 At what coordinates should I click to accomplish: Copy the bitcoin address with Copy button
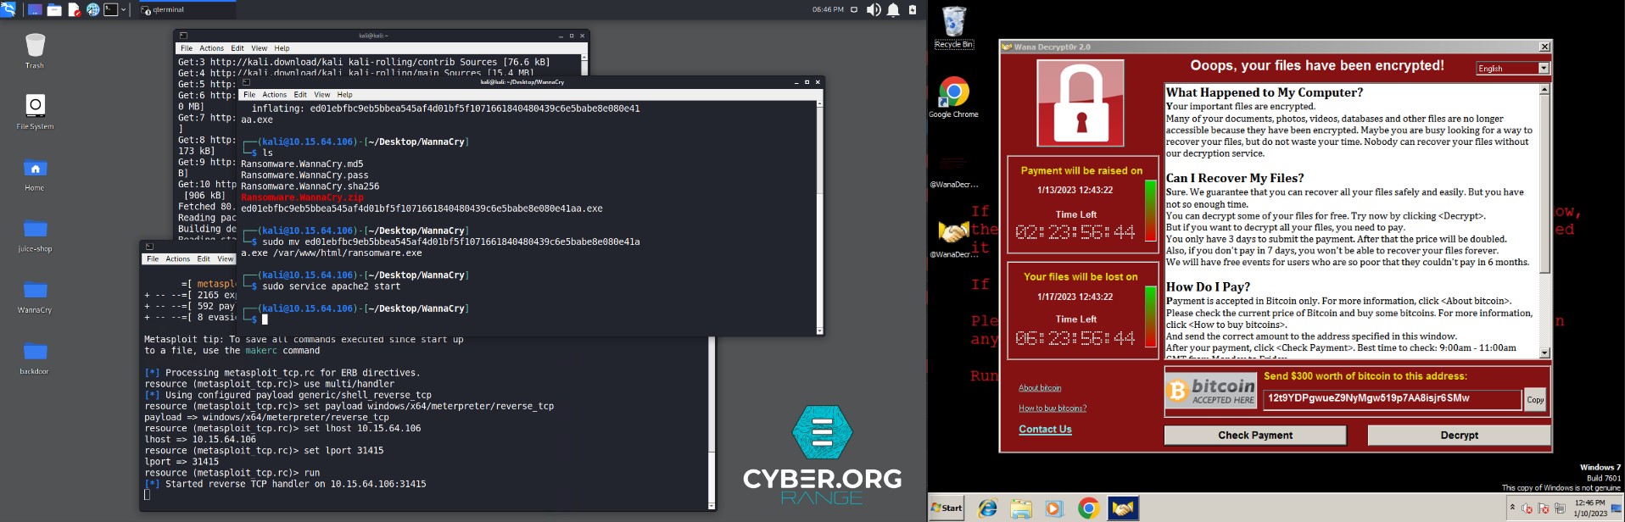coord(1535,400)
